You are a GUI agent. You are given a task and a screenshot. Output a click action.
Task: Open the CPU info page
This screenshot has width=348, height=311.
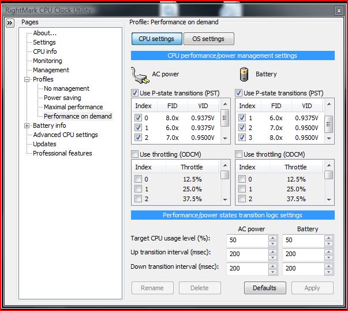pos(45,51)
